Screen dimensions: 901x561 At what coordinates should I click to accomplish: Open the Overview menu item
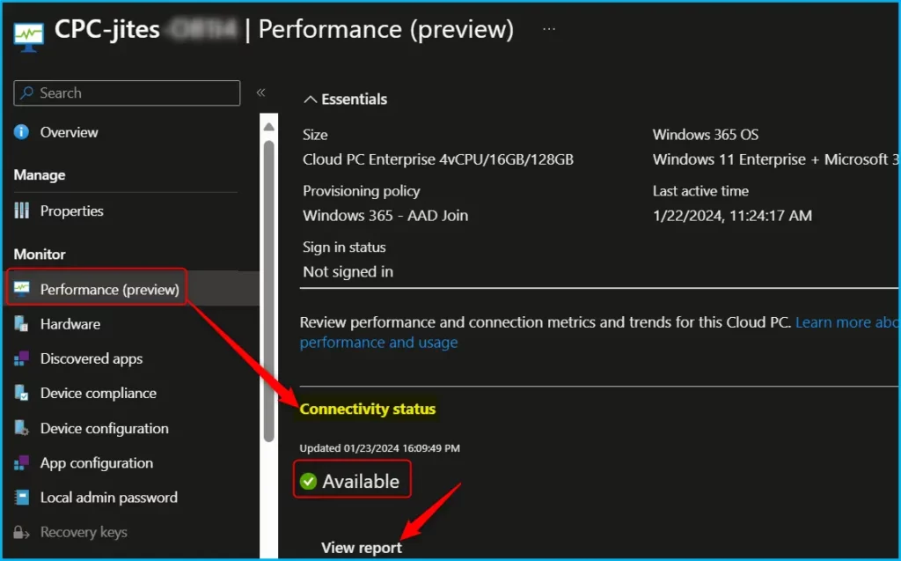[x=69, y=132]
